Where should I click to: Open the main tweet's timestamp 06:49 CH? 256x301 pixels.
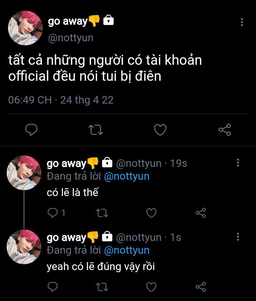coord(30,100)
